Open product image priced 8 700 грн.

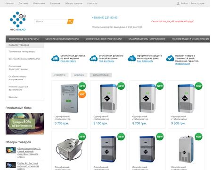coord(147,99)
